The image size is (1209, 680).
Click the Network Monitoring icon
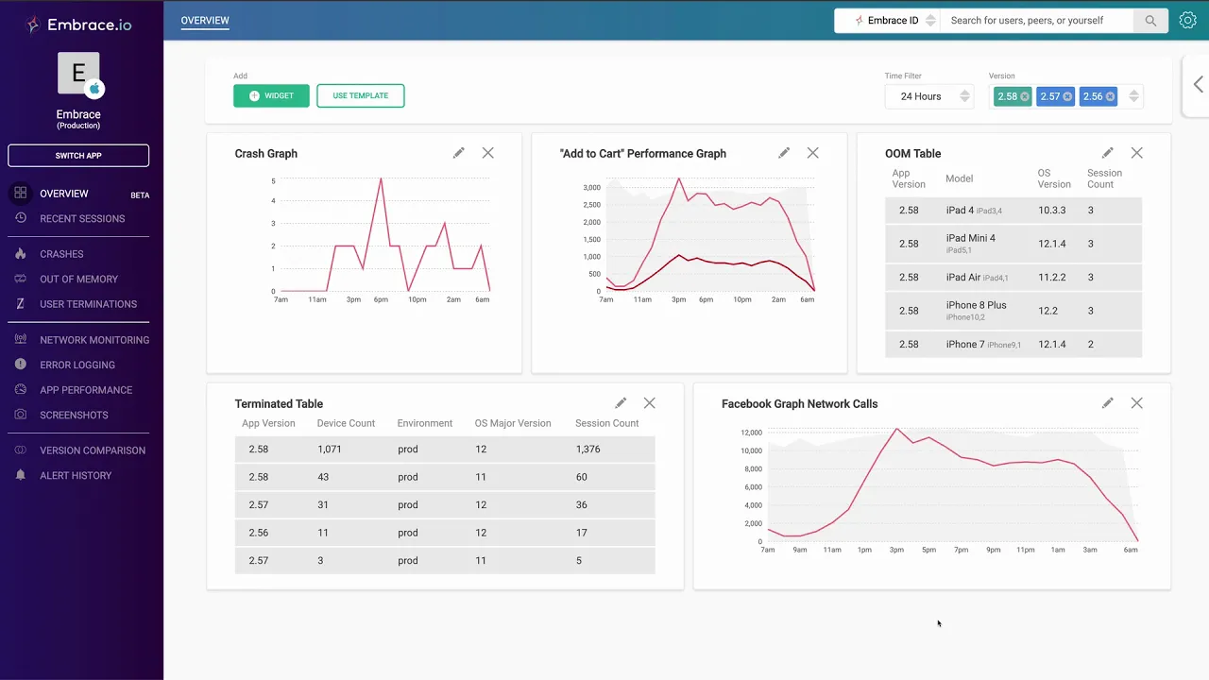coord(21,340)
